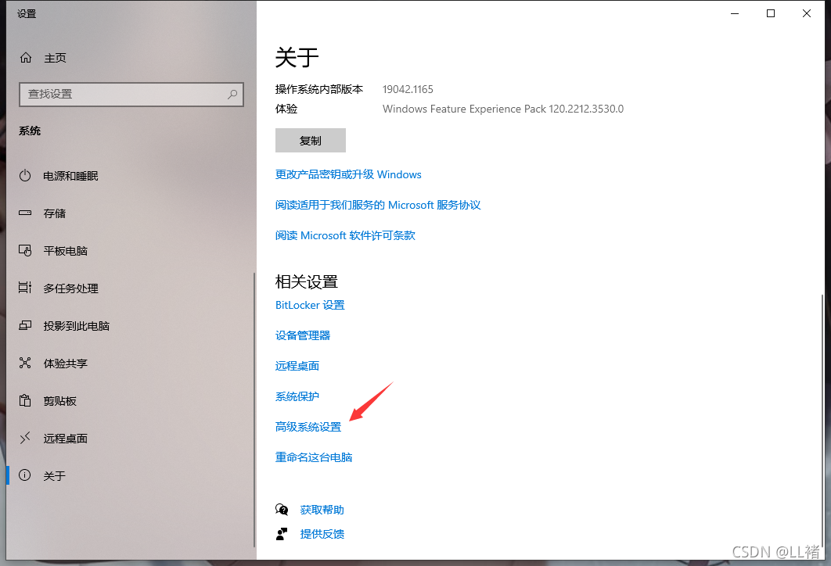
Task: Click the magnifier icon in the search box
Action: click(x=232, y=95)
